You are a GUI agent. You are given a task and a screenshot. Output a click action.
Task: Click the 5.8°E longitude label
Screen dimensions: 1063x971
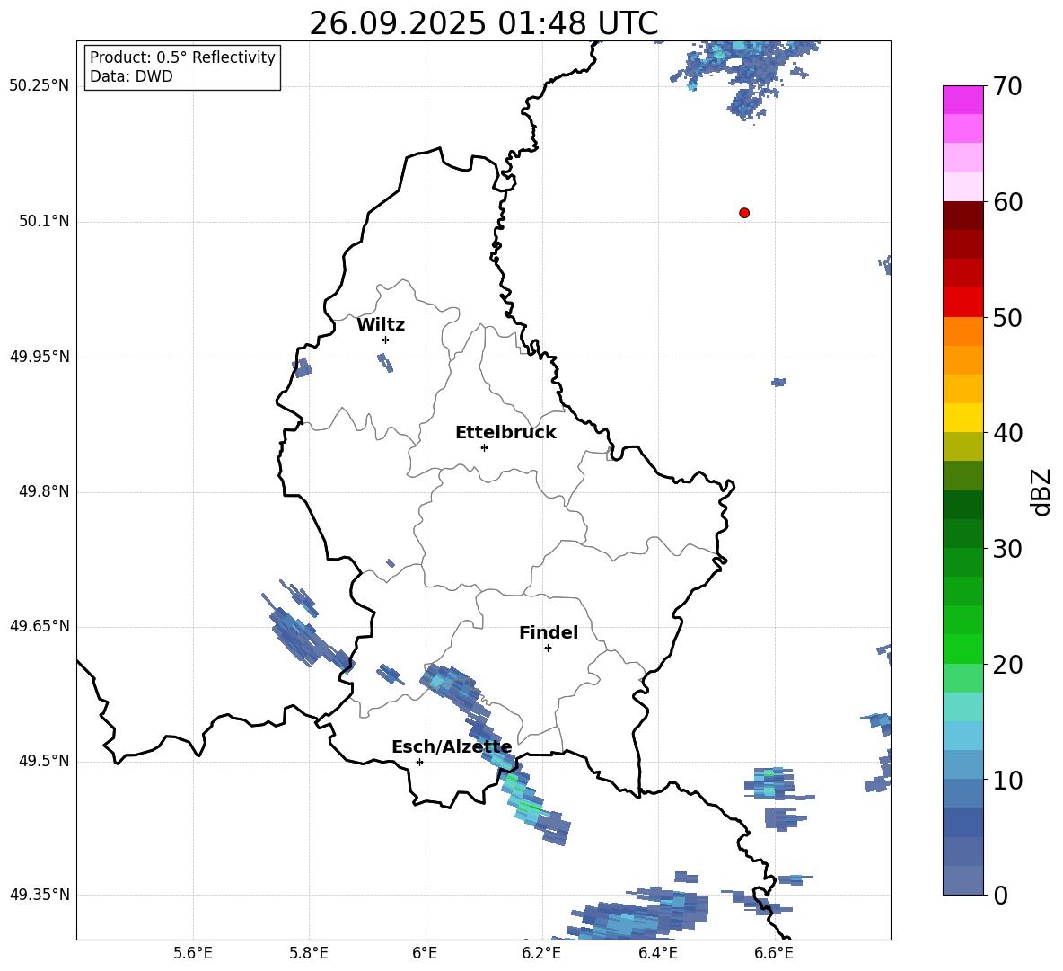309,953
